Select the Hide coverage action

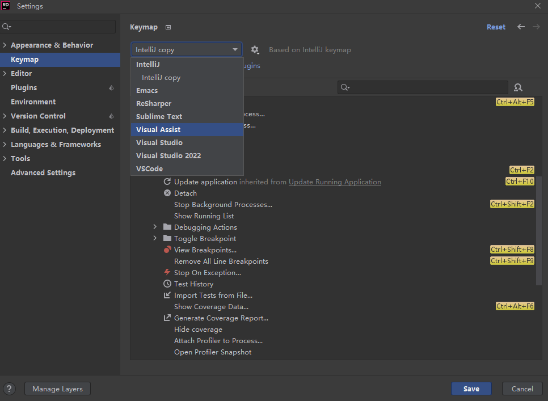point(198,330)
